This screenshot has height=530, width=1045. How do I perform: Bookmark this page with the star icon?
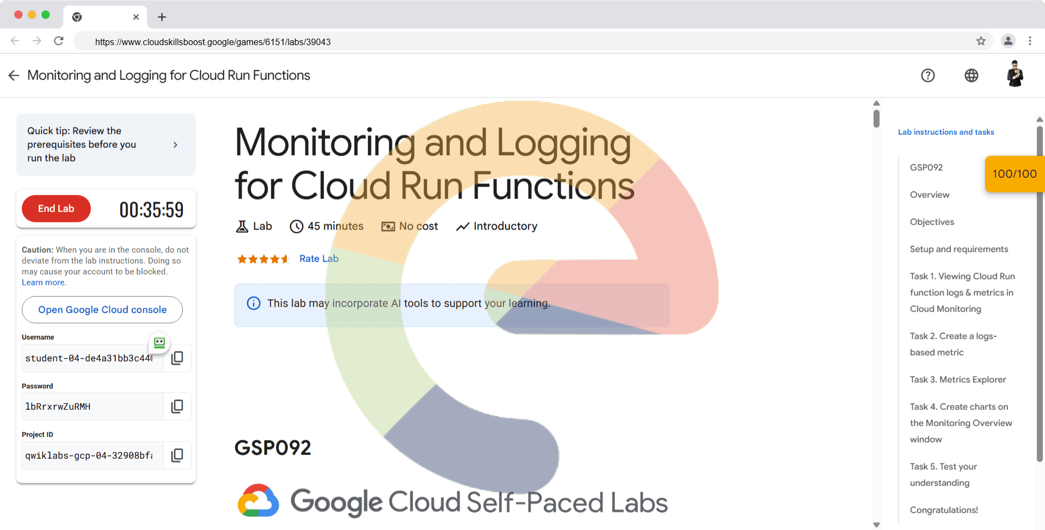[981, 41]
